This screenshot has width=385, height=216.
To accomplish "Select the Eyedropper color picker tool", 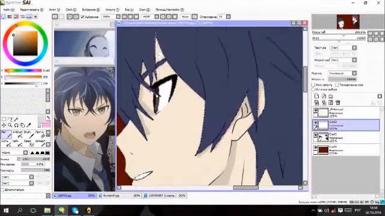I will (x=28, y=125).
